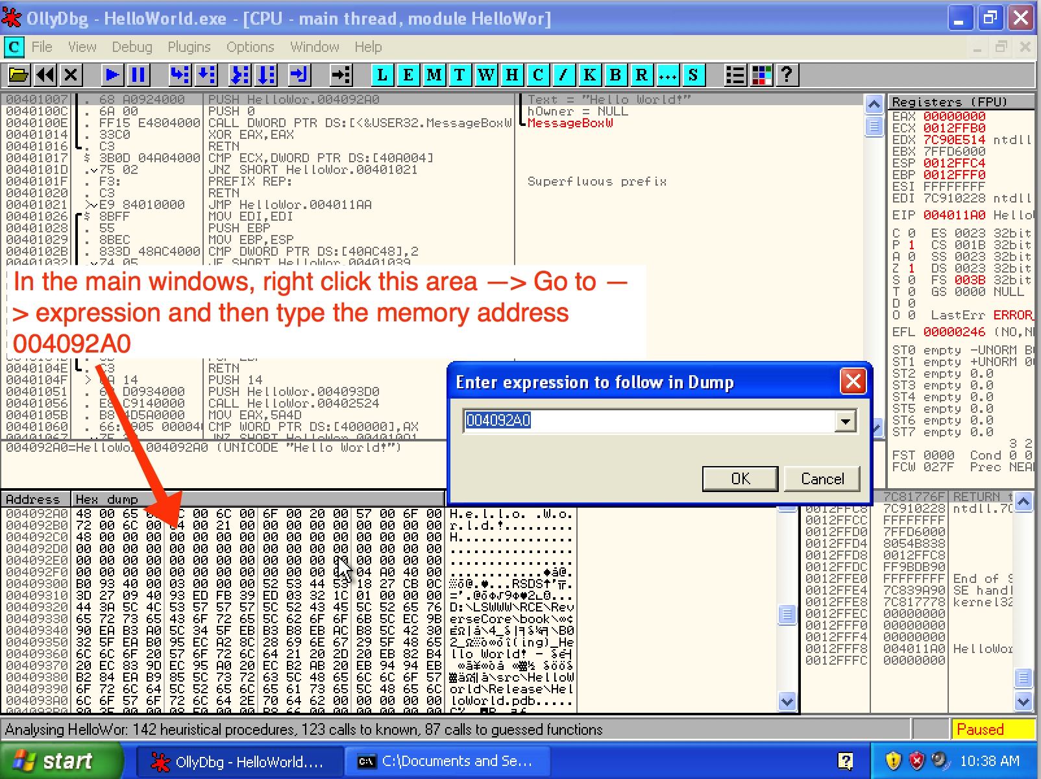Click the Hex dump column header
This screenshot has width=1041, height=779.
tap(258, 499)
